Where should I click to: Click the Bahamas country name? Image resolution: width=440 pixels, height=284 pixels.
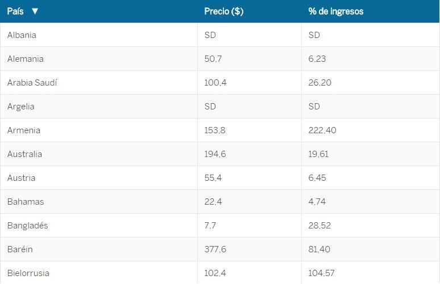(26, 202)
